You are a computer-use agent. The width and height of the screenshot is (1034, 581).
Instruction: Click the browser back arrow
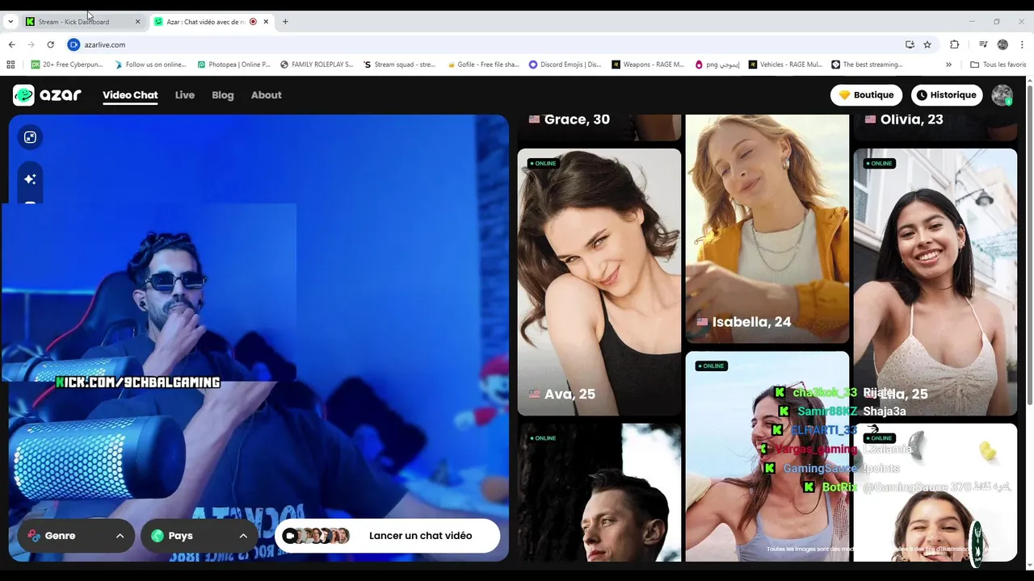[11, 44]
